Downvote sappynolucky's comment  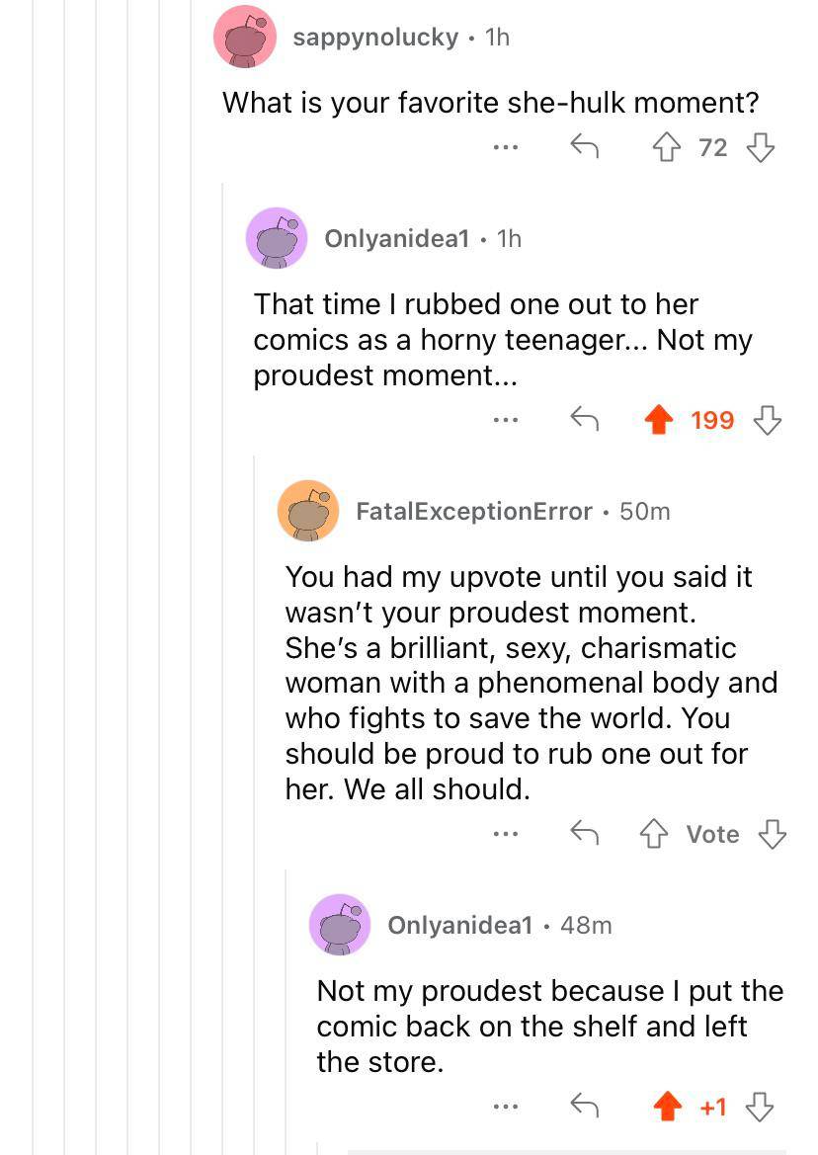point(760,148)
